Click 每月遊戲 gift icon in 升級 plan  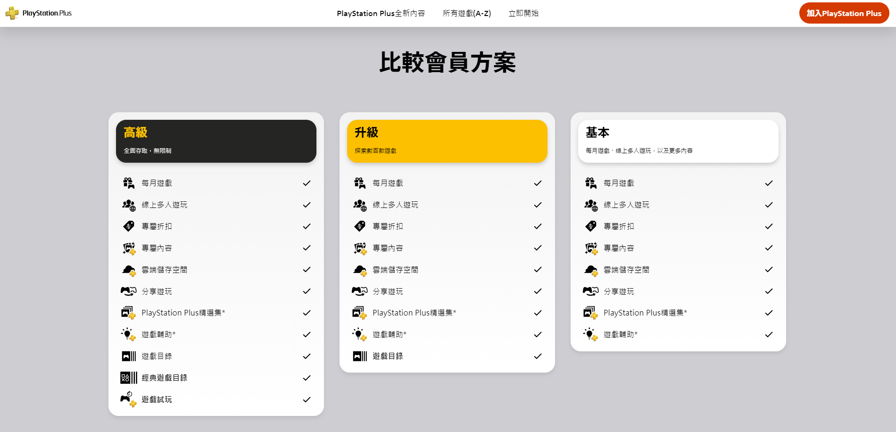pos(360,183)
